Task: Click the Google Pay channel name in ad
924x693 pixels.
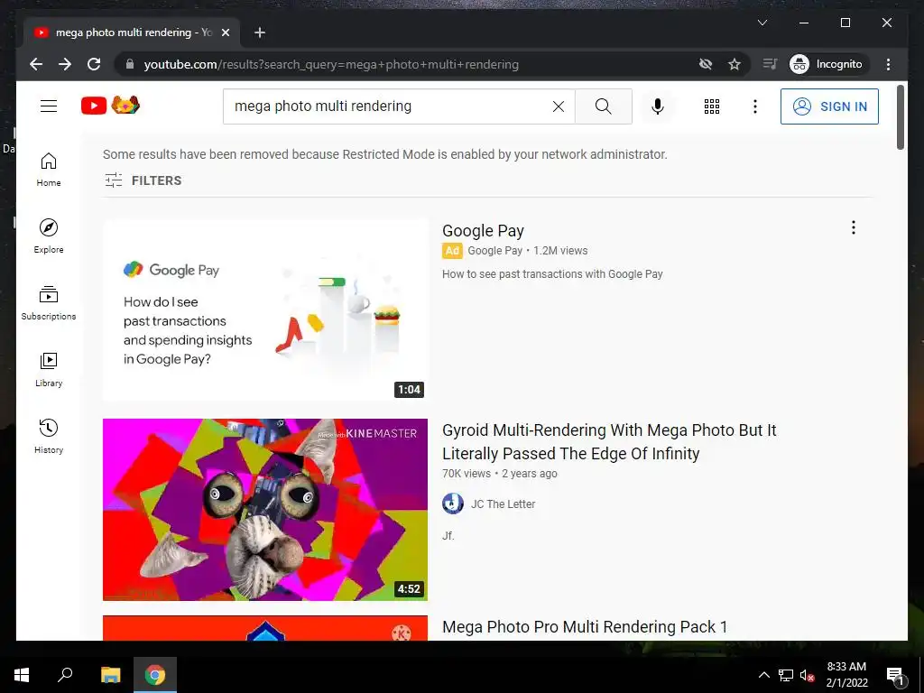Action: pos(495,251)
